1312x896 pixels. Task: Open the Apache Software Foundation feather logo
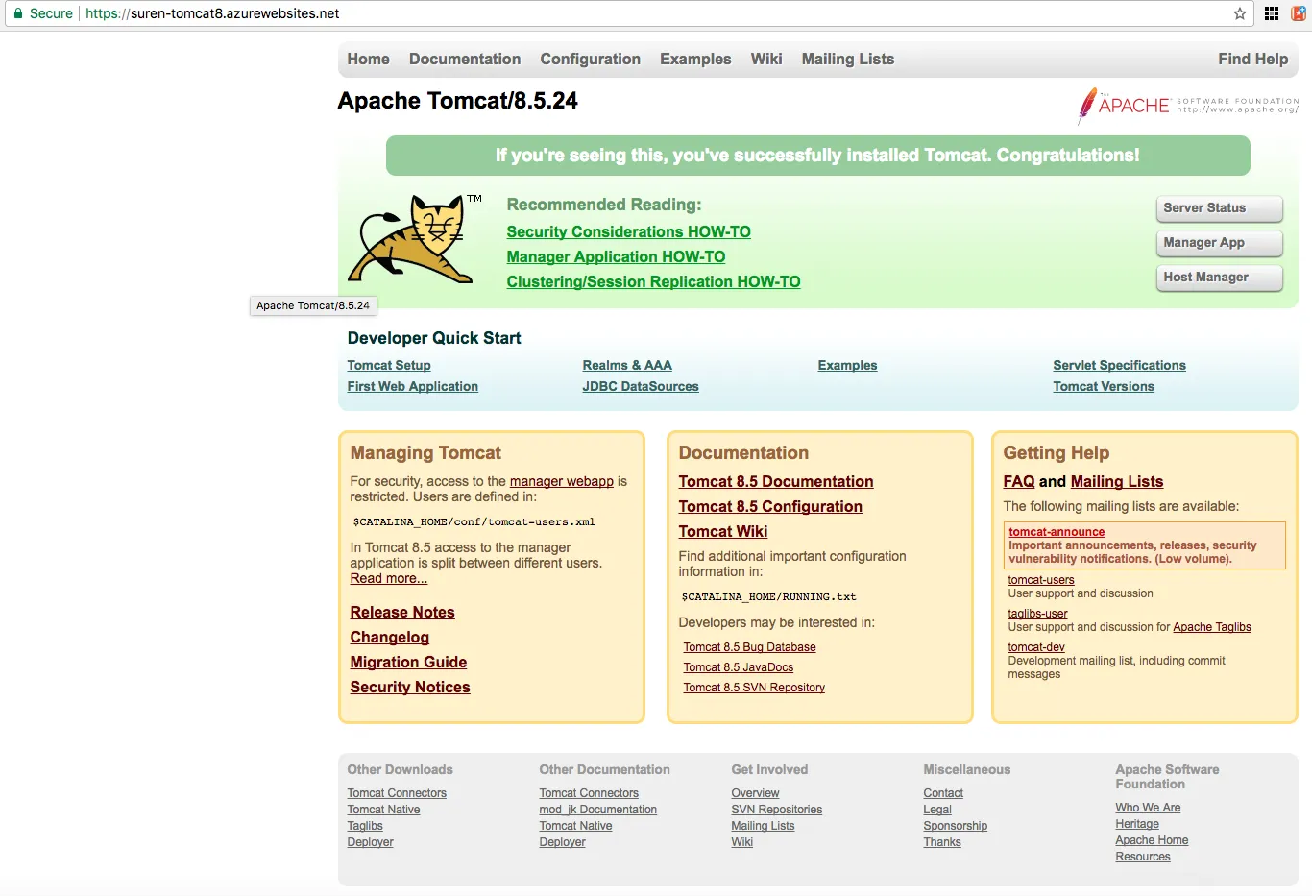tap(1188, 105)
